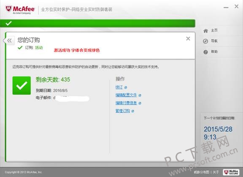
Task: Click Copyright 2013 McAfee footer text
Action: (x=23, y=172)
